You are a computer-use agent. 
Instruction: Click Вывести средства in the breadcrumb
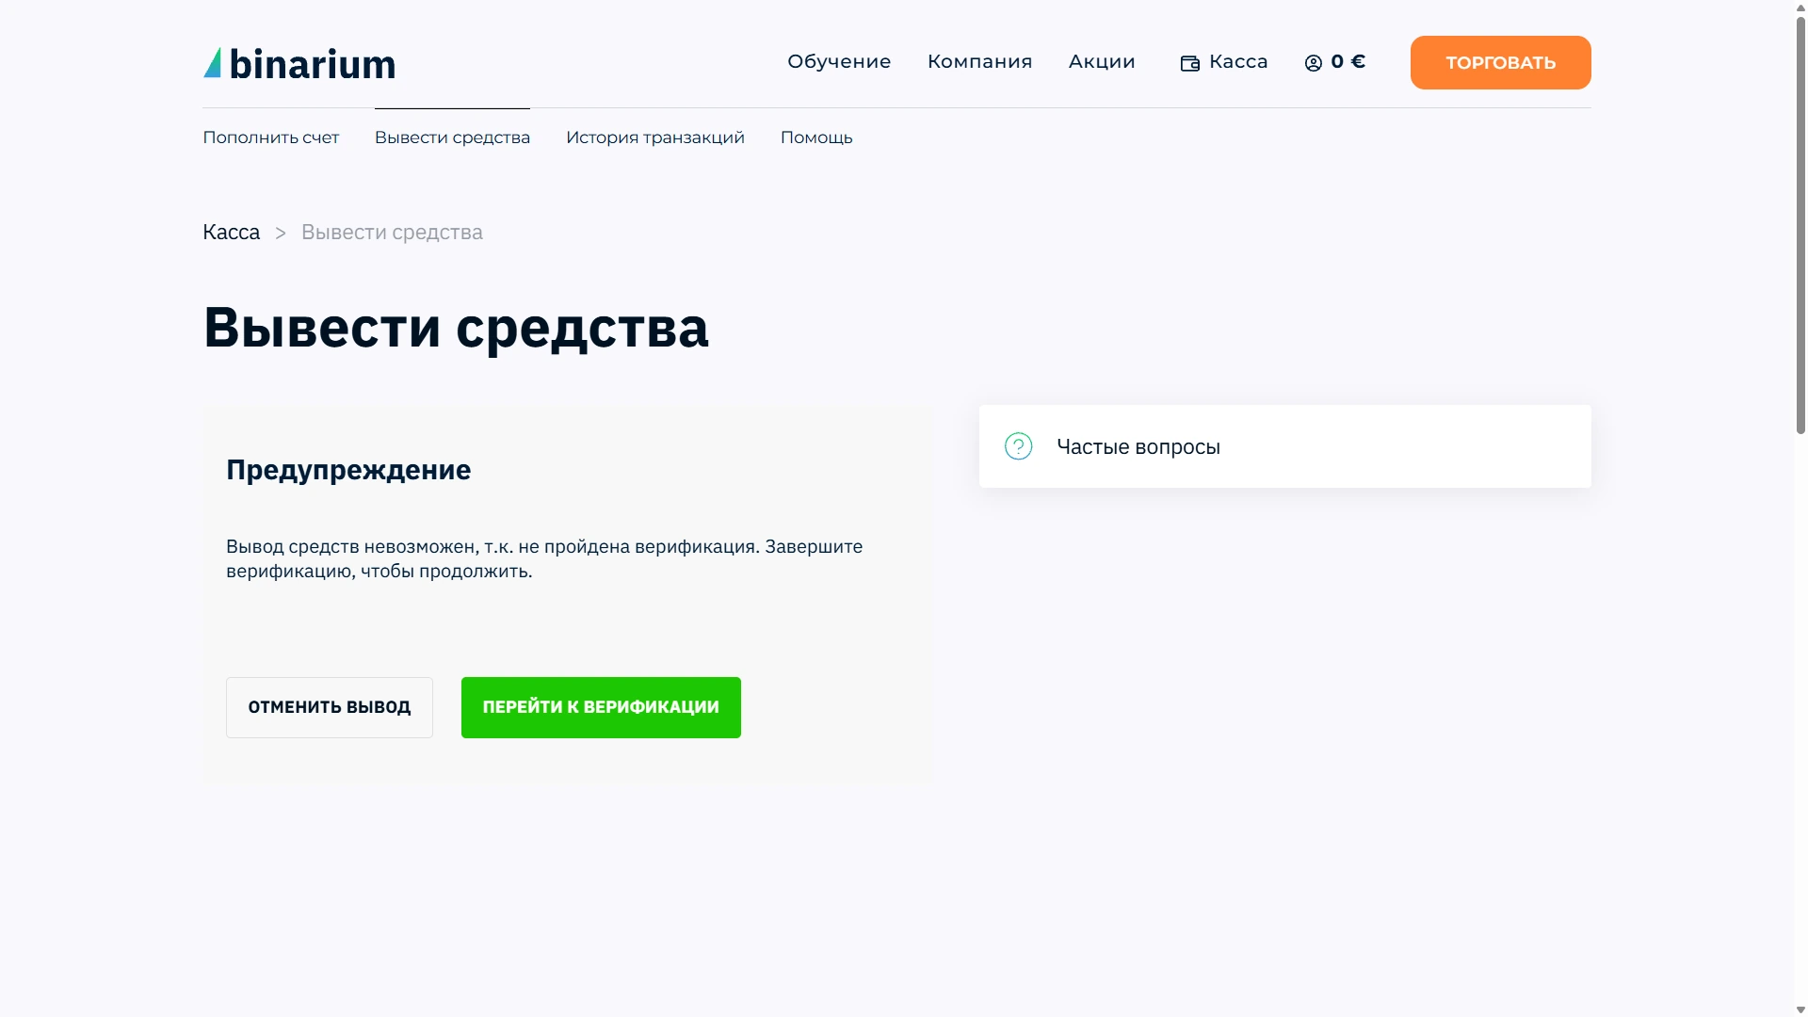(x=392, y=233)
